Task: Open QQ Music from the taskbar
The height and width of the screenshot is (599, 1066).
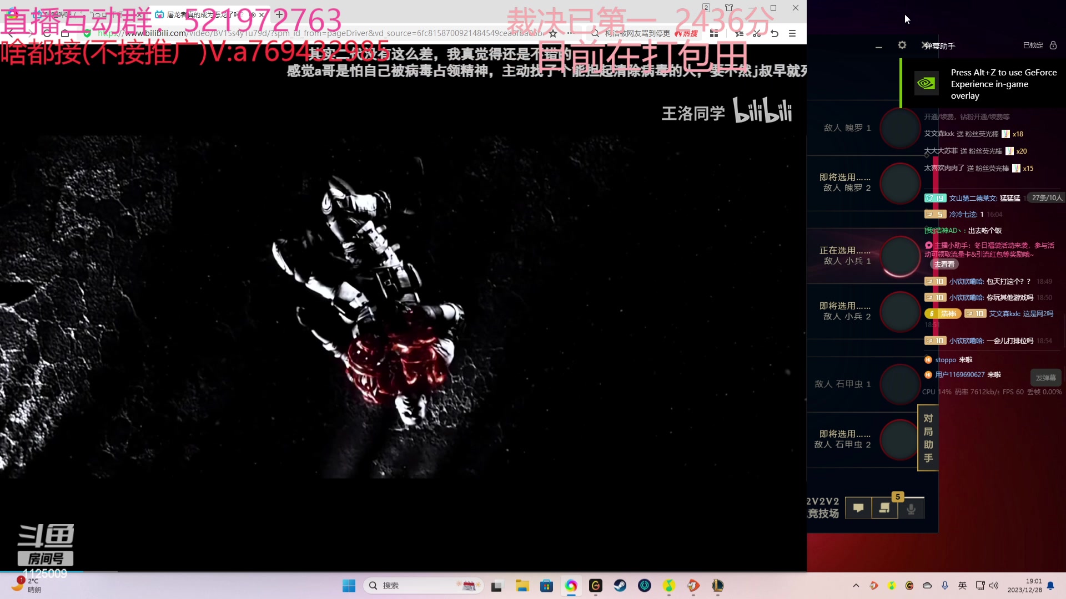Action: click(x=668, y=586)
